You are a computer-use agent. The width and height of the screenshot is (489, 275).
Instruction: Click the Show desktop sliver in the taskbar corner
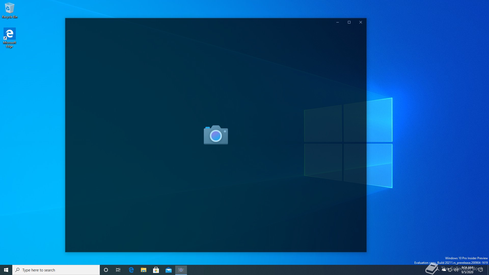point(488,270)
